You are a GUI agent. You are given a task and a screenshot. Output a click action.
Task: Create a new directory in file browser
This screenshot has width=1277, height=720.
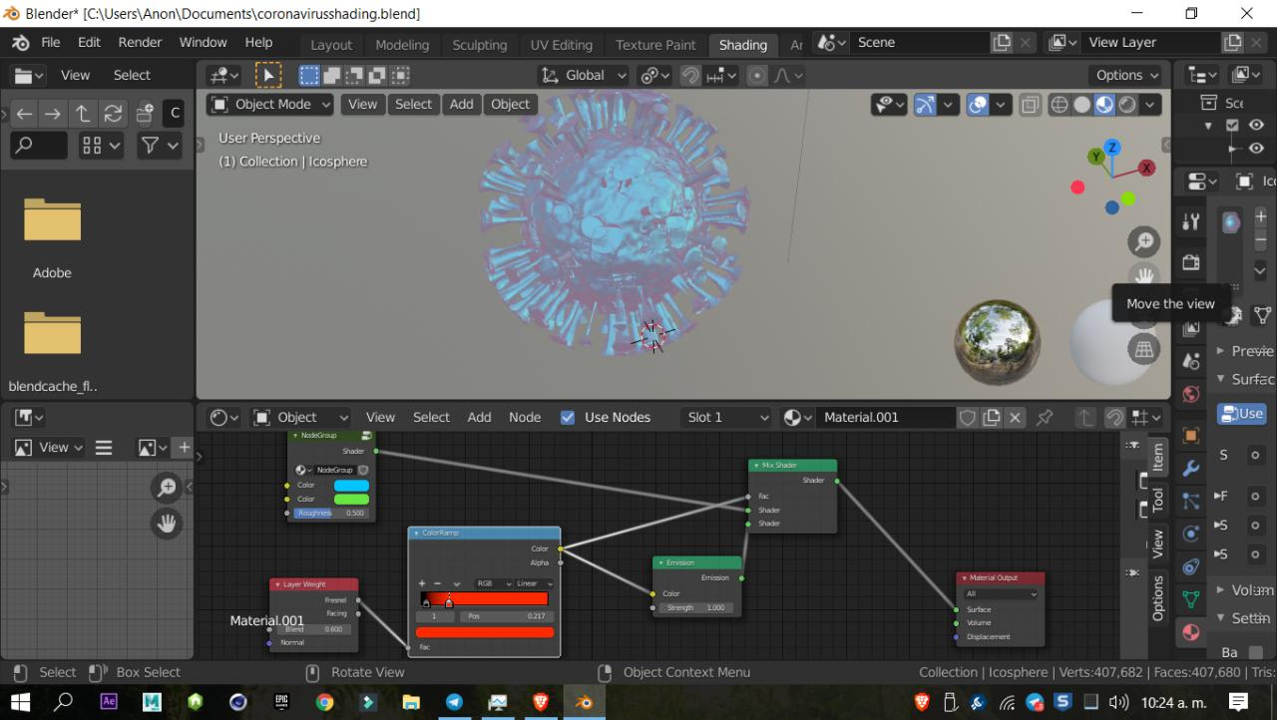144,114
